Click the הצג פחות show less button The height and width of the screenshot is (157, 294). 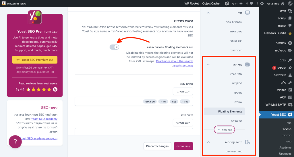point(225,130)
